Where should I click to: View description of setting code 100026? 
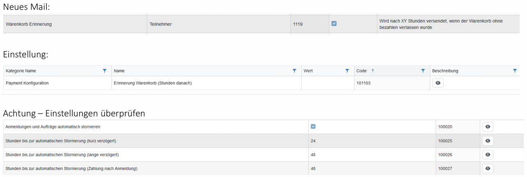click(x=488, y=154)
